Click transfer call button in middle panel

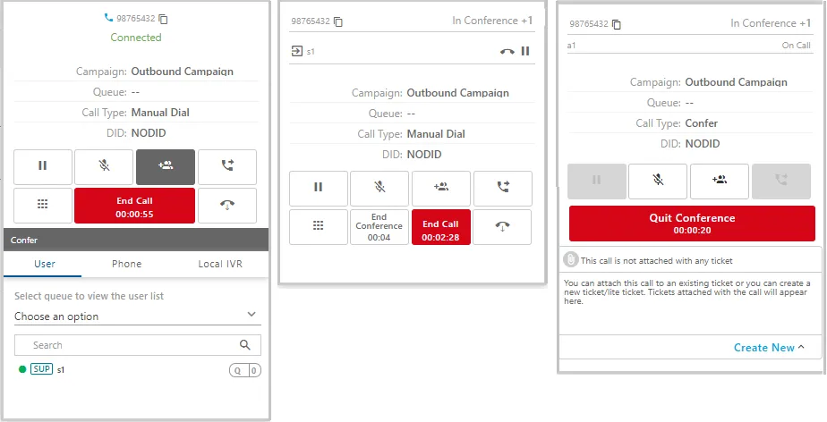(x=503, y=188)
